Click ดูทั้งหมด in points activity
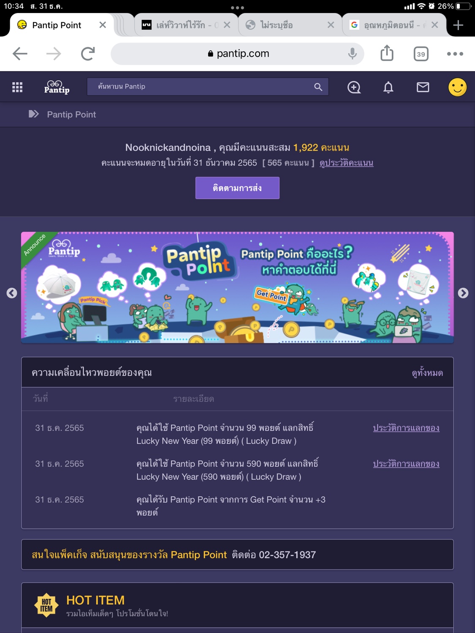475x633 pixels. (x=427, y=373)
